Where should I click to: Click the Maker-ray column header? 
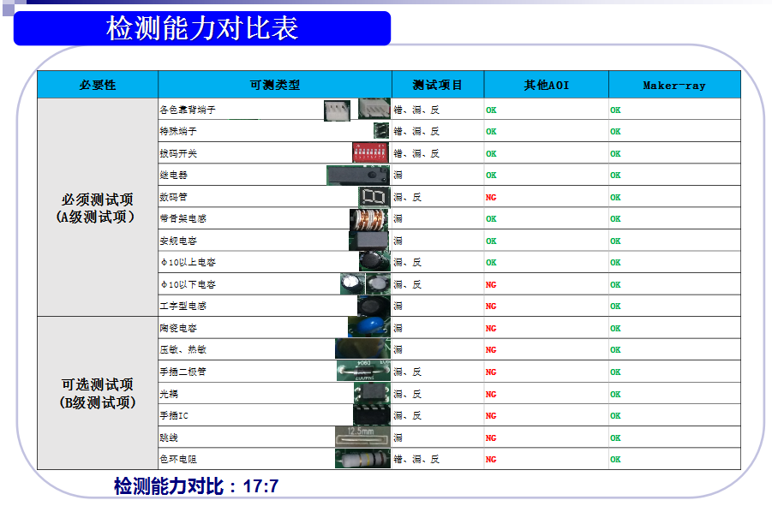coord(673,85)
